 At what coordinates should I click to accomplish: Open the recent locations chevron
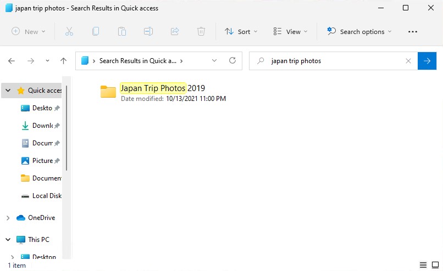(47, 61)
